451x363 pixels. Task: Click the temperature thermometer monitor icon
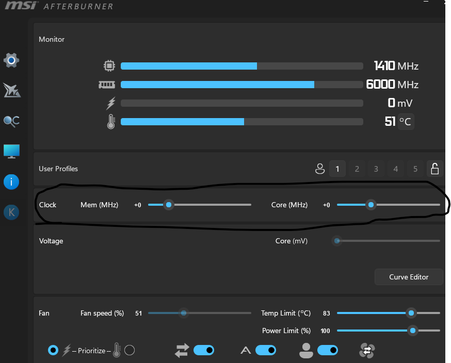(111, 122)
